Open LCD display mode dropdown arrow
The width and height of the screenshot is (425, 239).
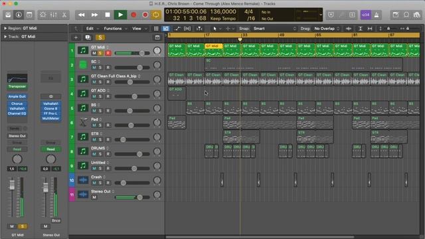click(x=321, y=15)
